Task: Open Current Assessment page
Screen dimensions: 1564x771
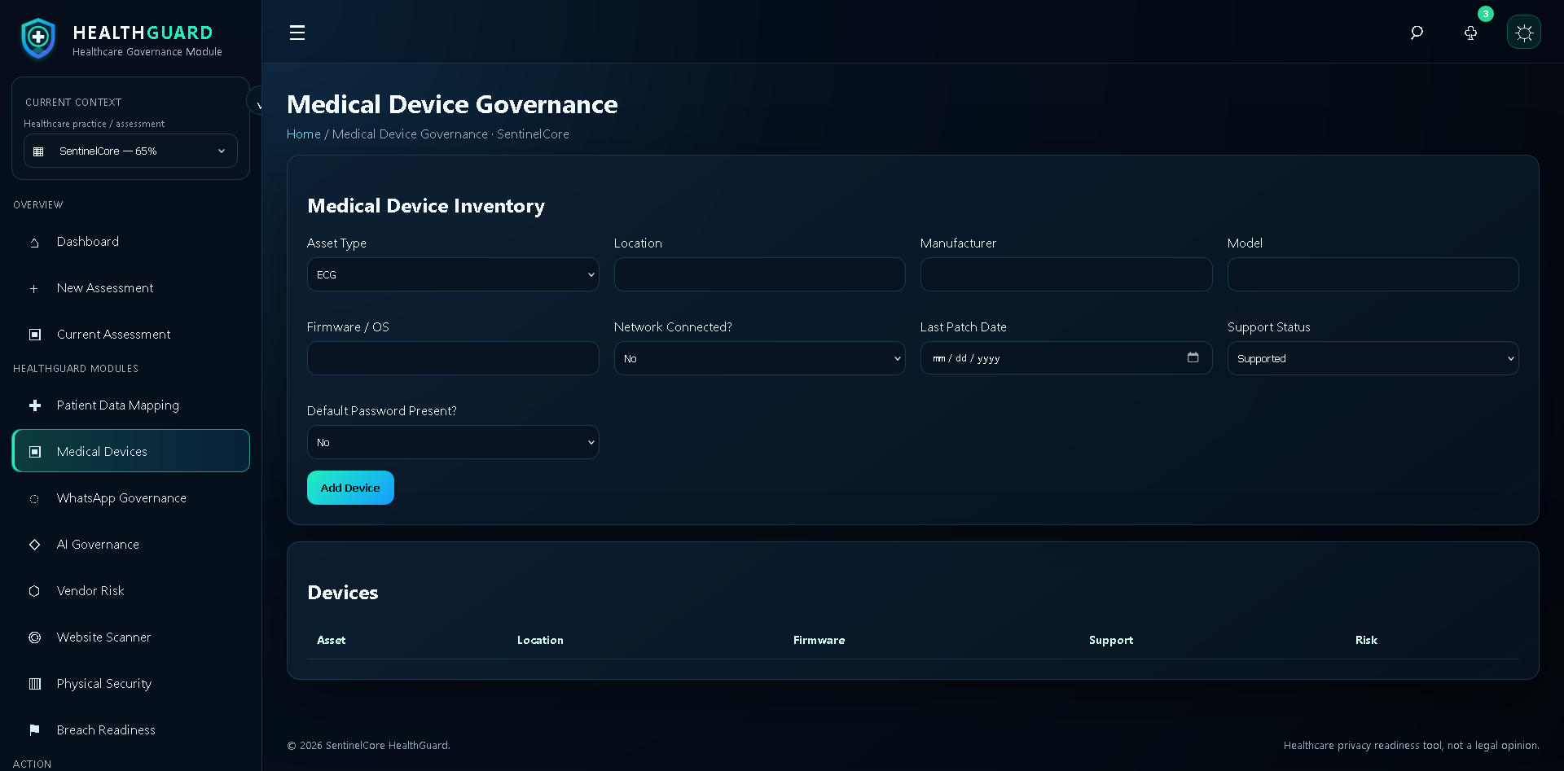Action: pyautogui.click(x=130, y=335)
